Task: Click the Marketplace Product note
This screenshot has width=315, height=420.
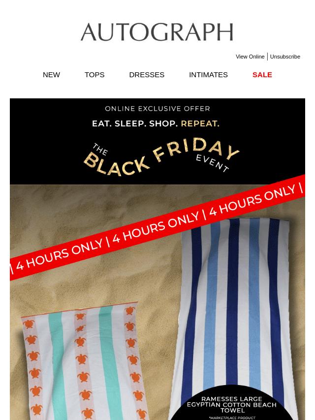Action: pos(232,418)
